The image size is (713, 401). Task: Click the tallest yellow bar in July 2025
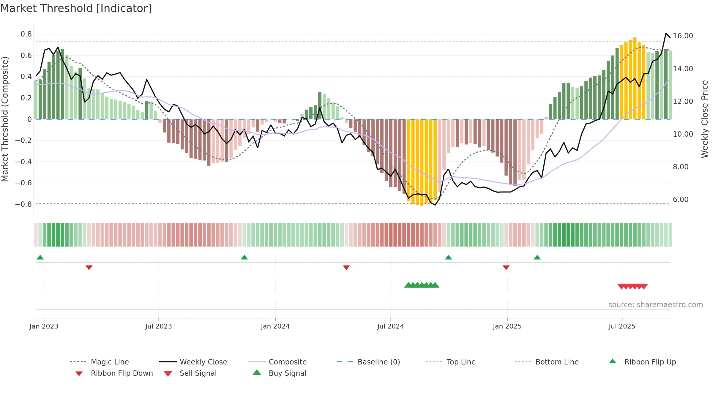click(635, 78)
